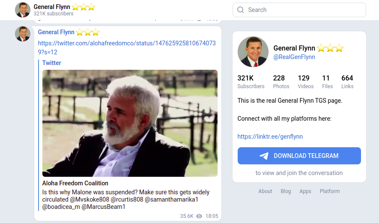
Task: Open the 664 Links counter
Action: pos(347,82)
